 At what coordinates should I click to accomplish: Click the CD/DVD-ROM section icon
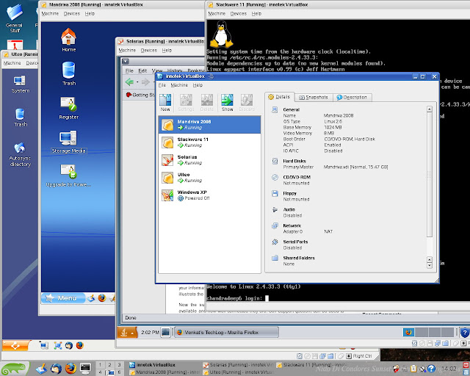tap(275, 178)
